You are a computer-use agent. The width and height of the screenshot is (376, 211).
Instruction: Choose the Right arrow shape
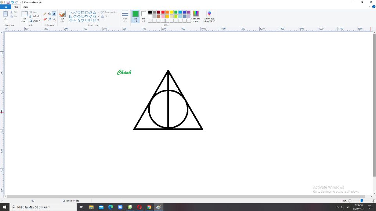(87, 16)
